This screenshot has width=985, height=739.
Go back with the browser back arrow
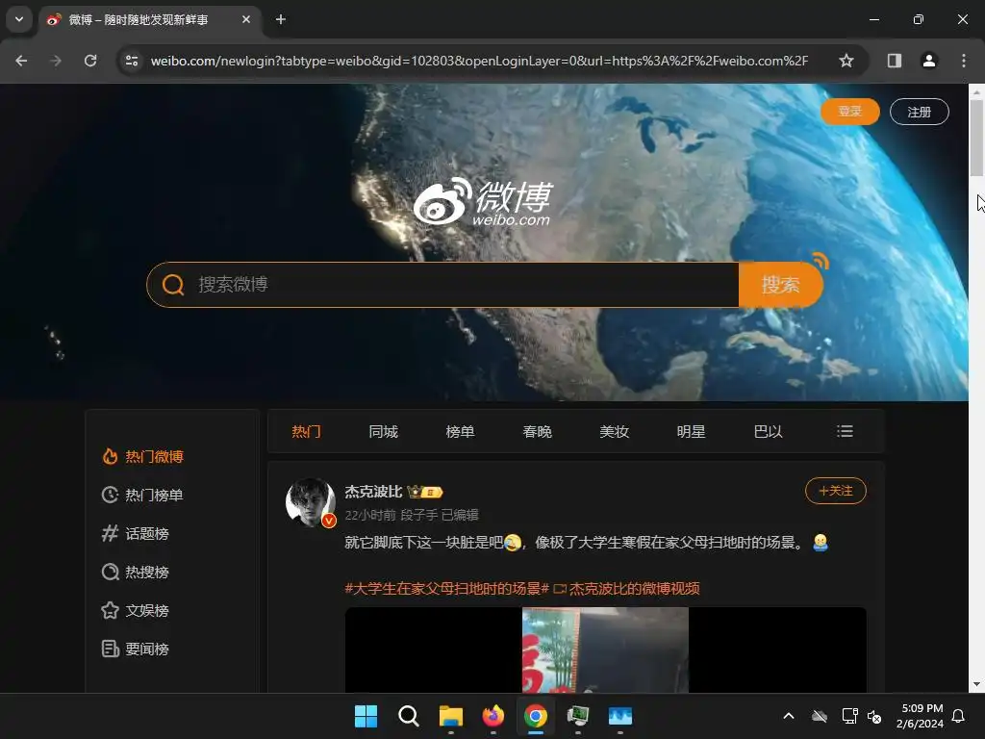(21, 61)
